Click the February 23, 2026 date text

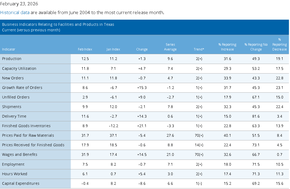pyautogui.click(x=19, y=4)
